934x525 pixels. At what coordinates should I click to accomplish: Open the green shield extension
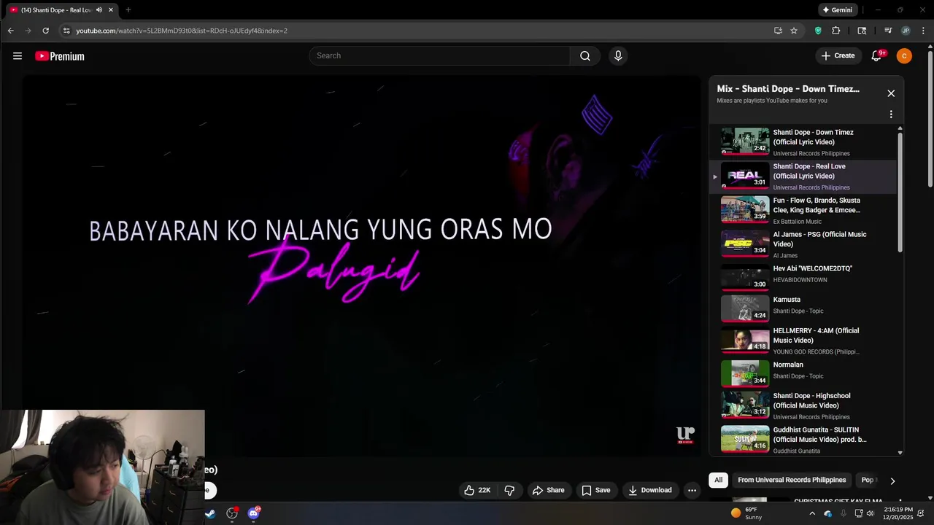pyautogui.click(x=818, y=31)
